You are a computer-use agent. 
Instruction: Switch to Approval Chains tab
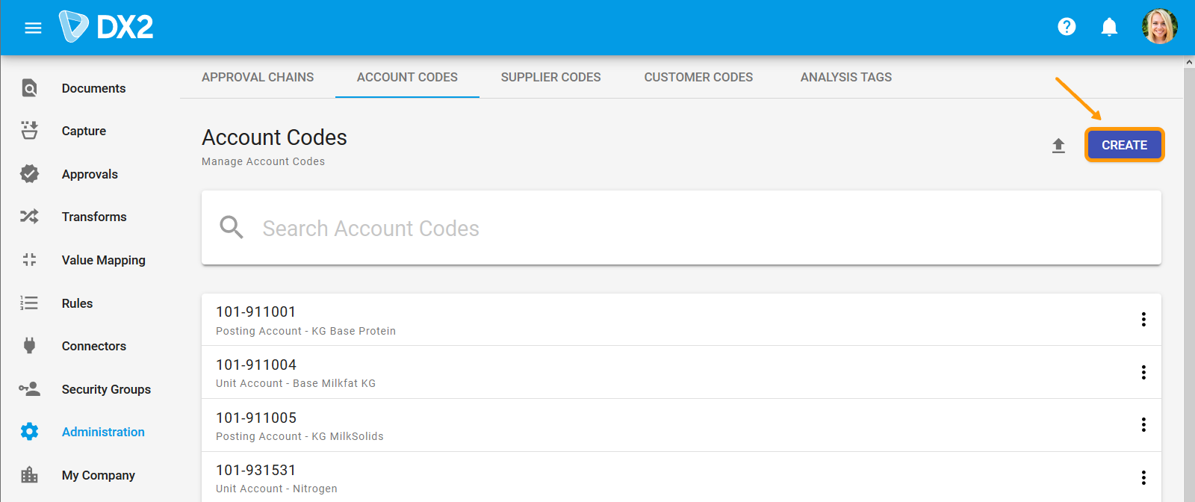pos(258,77)
